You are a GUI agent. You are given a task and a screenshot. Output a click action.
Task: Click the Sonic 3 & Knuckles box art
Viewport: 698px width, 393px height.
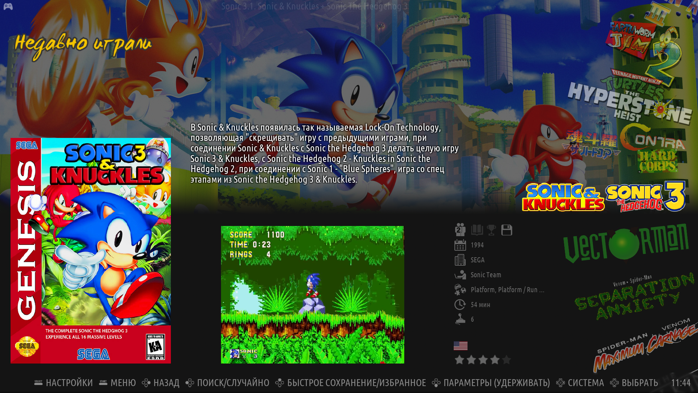tap(91, 250)
